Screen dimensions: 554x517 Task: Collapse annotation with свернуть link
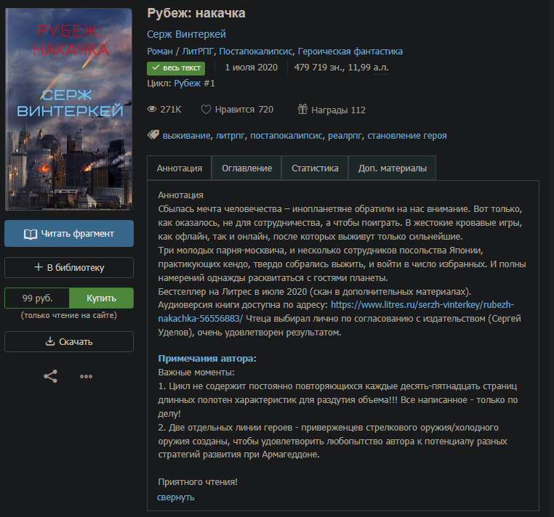click(176, 497)
